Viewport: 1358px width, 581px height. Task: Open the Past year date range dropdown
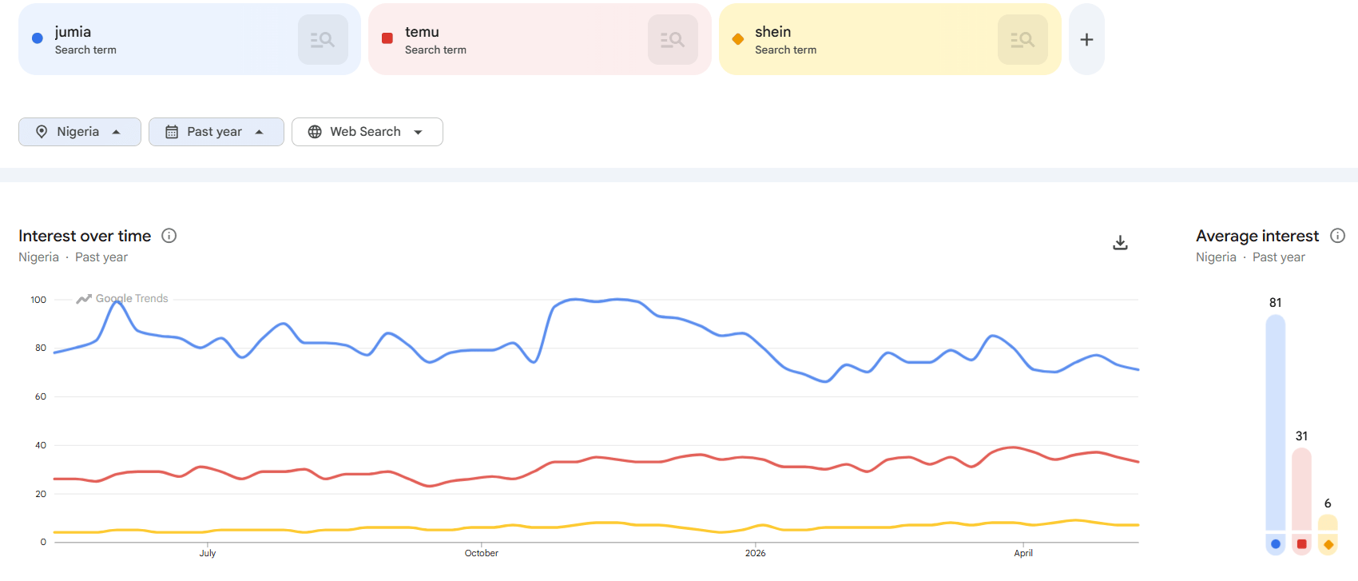216,132
